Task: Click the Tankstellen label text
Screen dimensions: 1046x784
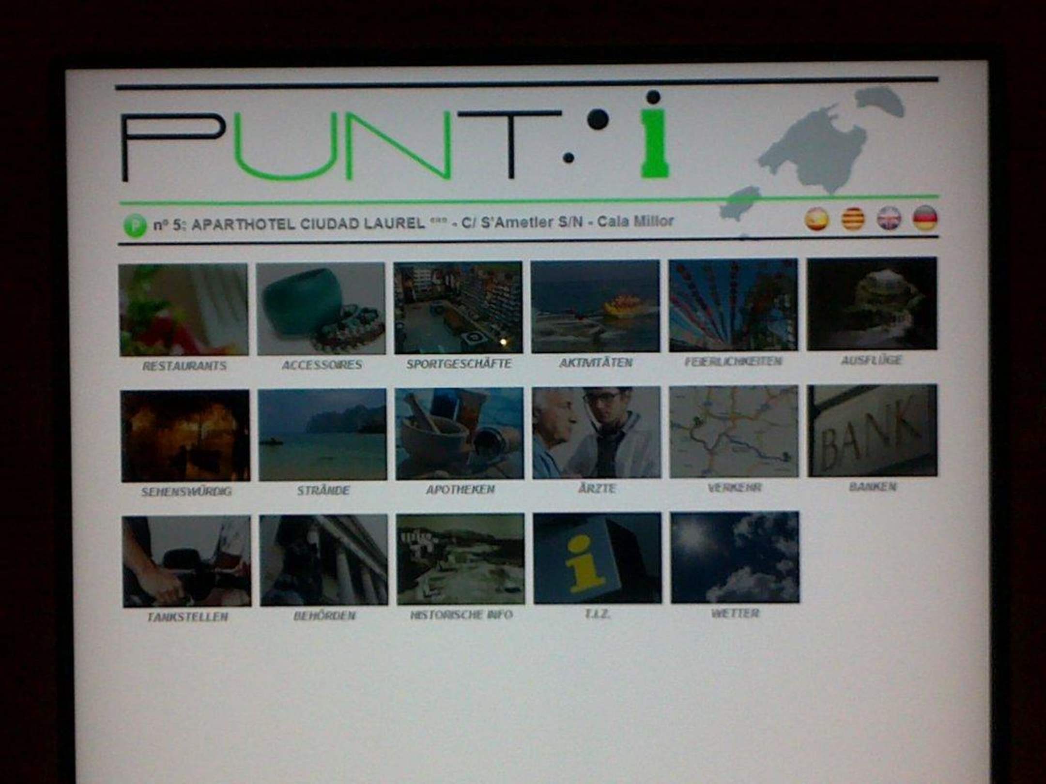Action: [x=187, y=617]
